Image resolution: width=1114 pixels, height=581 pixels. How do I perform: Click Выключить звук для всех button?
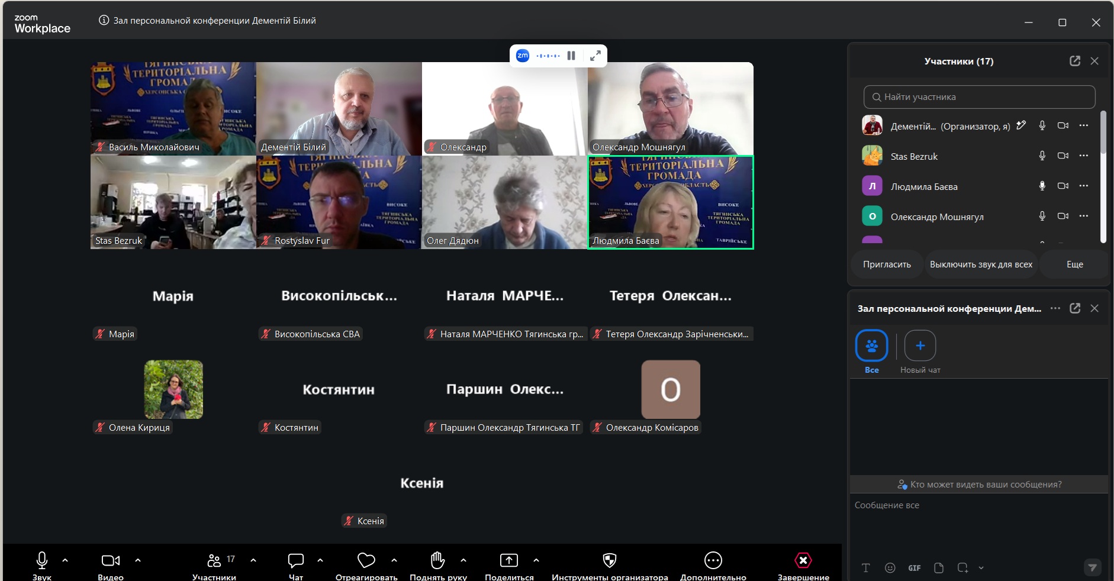click(981, 264)
